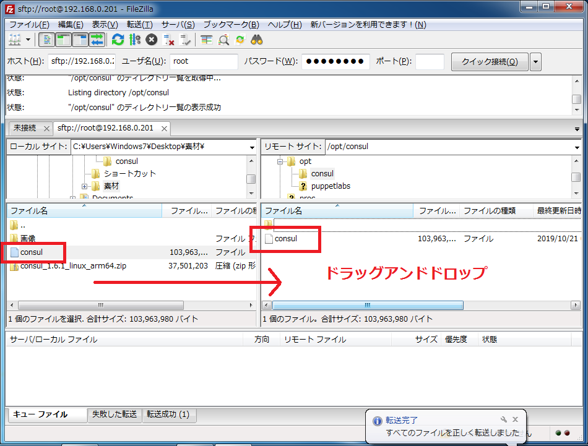This screenshot has height=446, width=588.
Task: Click the question-mark folder icon beside puppetlabs
Action: click(x=303, y=186)
